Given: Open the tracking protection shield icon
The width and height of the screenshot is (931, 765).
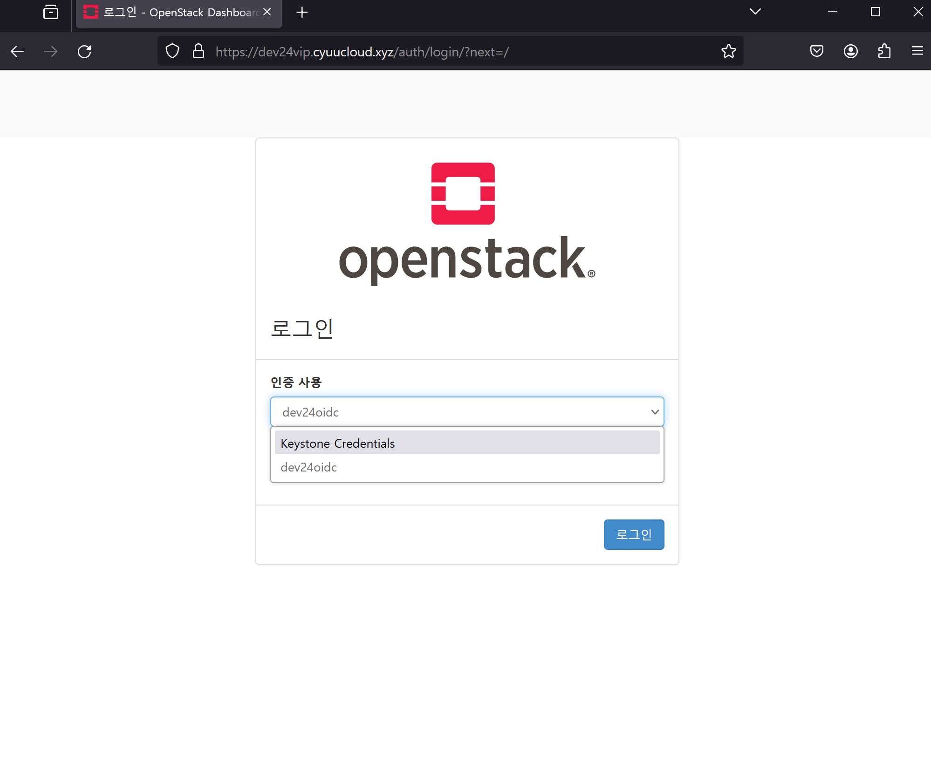Looking at the screenshot, I should 172,51.
